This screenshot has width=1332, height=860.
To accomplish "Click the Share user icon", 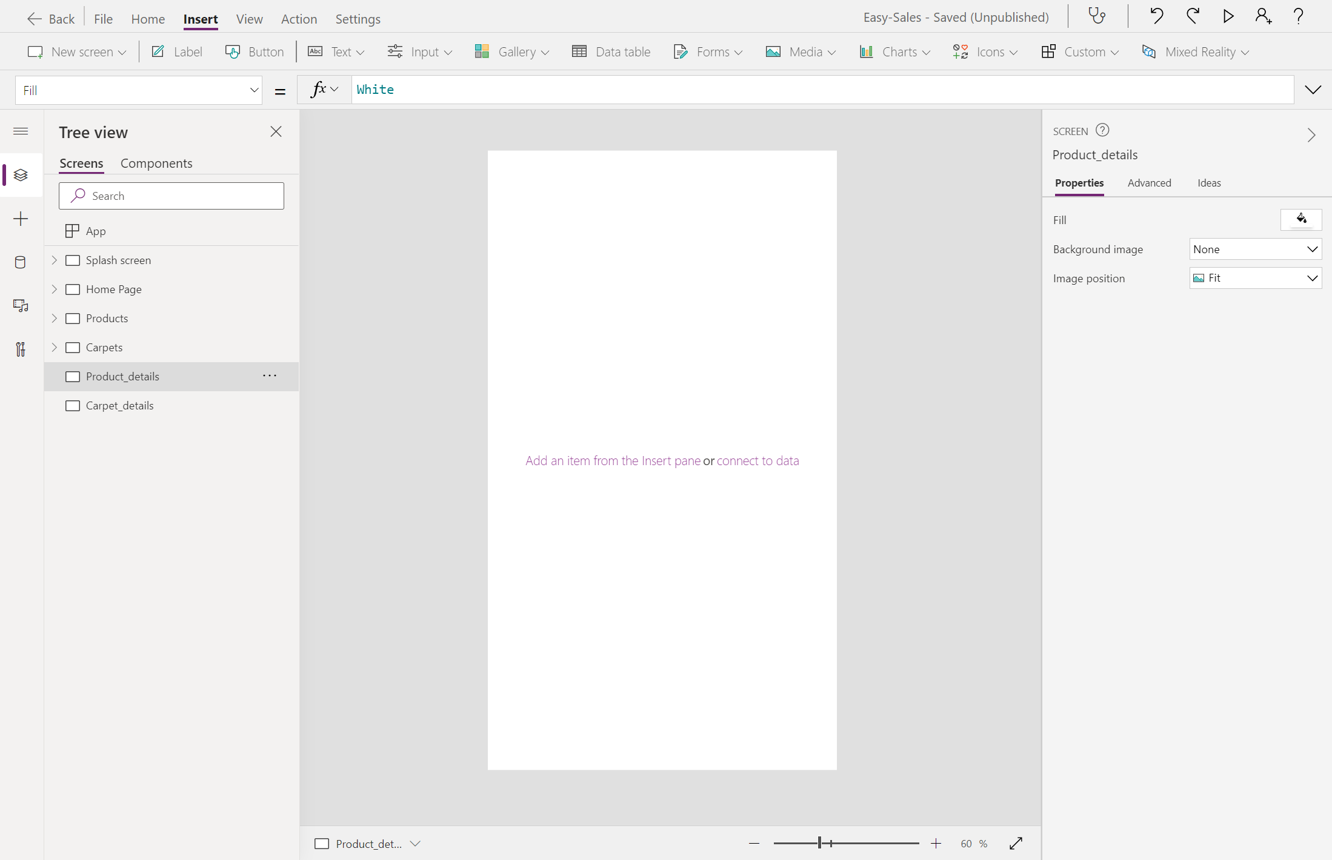I will [1263, 16].
